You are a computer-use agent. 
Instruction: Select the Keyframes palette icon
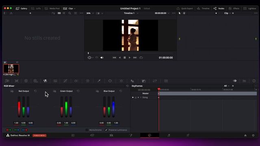(x=235, y=81)
